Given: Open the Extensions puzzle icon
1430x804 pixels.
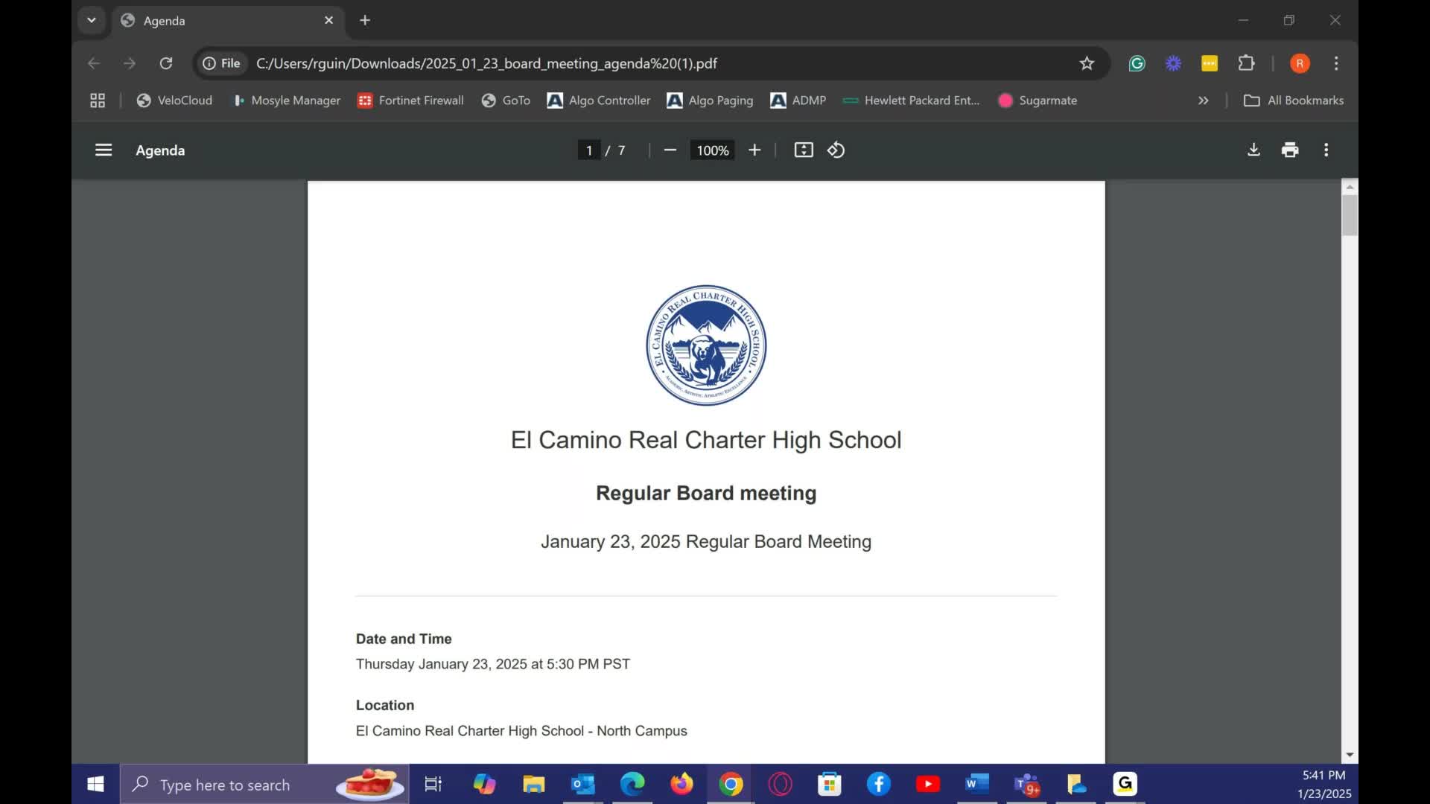Looking at the screenshot, I should [1246, 63].
